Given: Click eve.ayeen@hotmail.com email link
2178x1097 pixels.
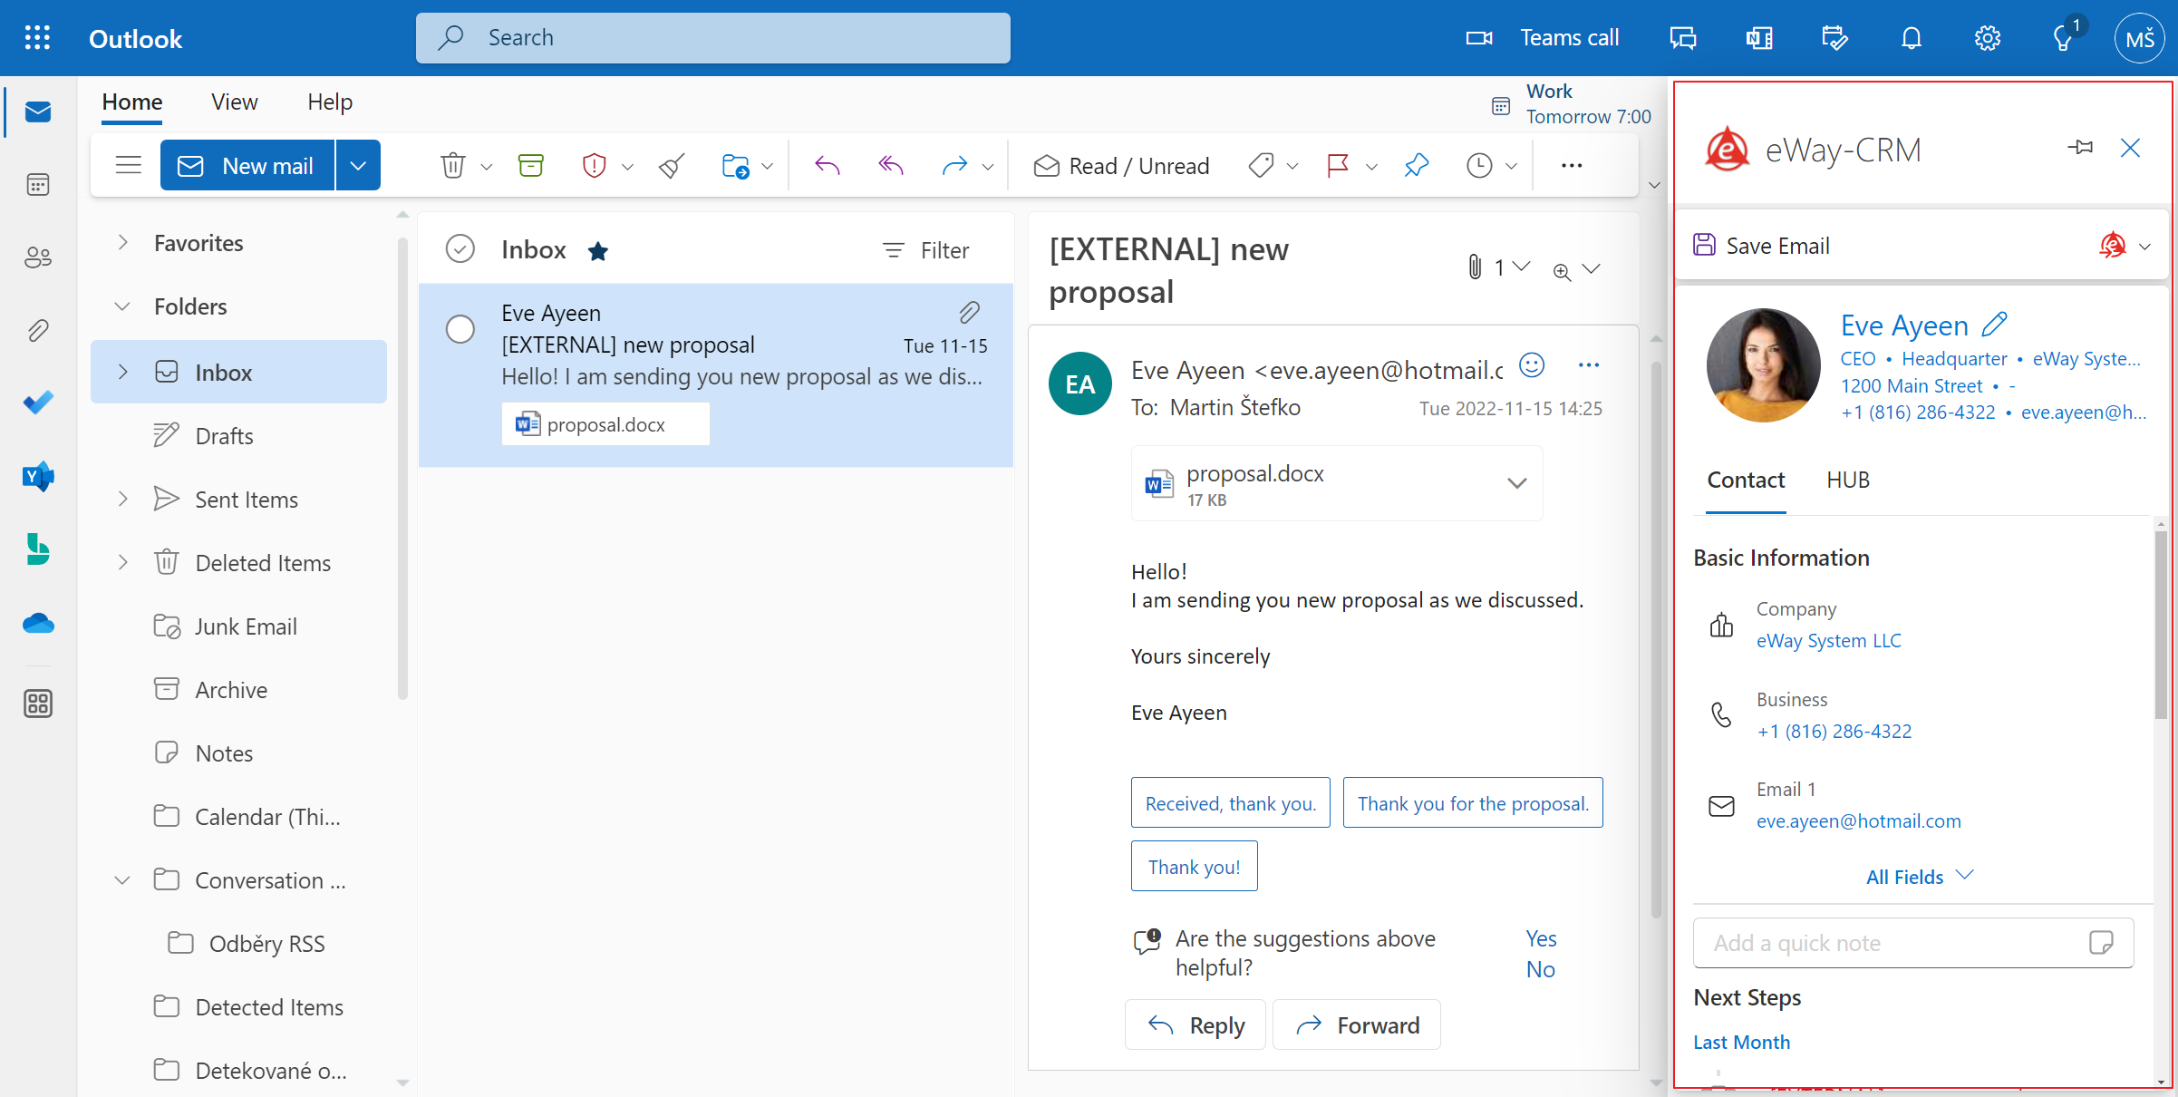Looking at the screenshot, I should (x=1858, y=820).
